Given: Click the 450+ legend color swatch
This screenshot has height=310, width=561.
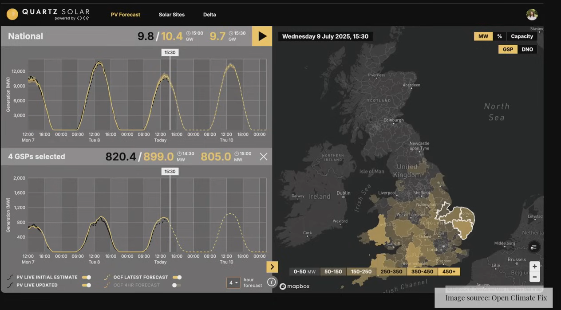Looking at the screenshot, I should tap(449, 271).
